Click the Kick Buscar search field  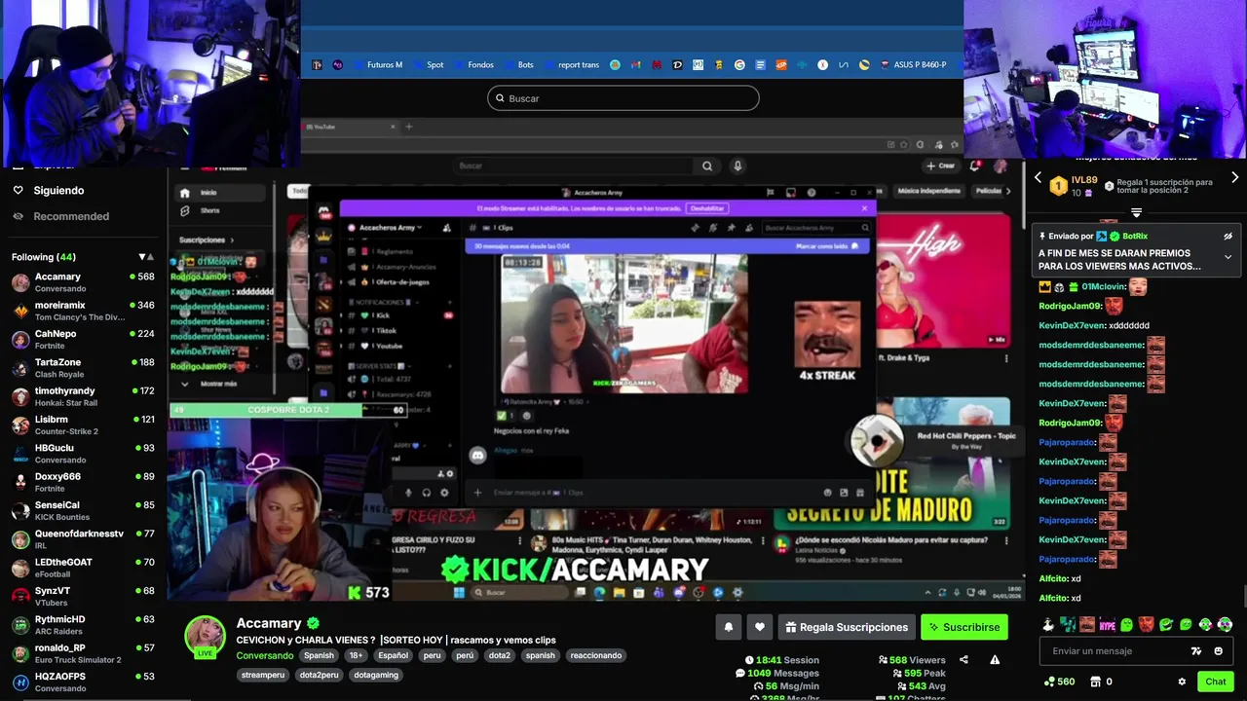coord(623,98)
